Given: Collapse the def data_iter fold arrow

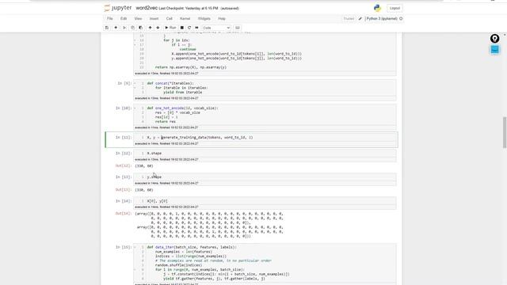Looking at the screenshot, I should point(135,247).
